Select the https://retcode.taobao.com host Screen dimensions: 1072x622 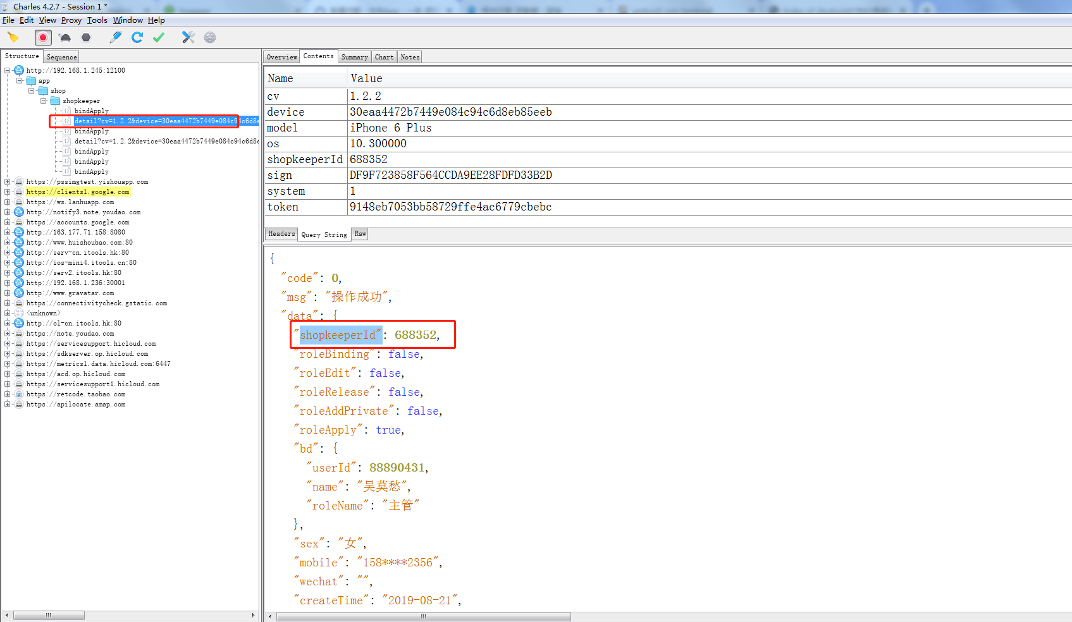(x=75, y=394)
